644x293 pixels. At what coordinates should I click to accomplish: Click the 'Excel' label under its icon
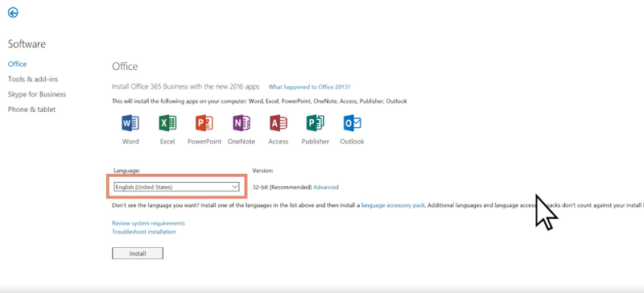coord(167,142)
